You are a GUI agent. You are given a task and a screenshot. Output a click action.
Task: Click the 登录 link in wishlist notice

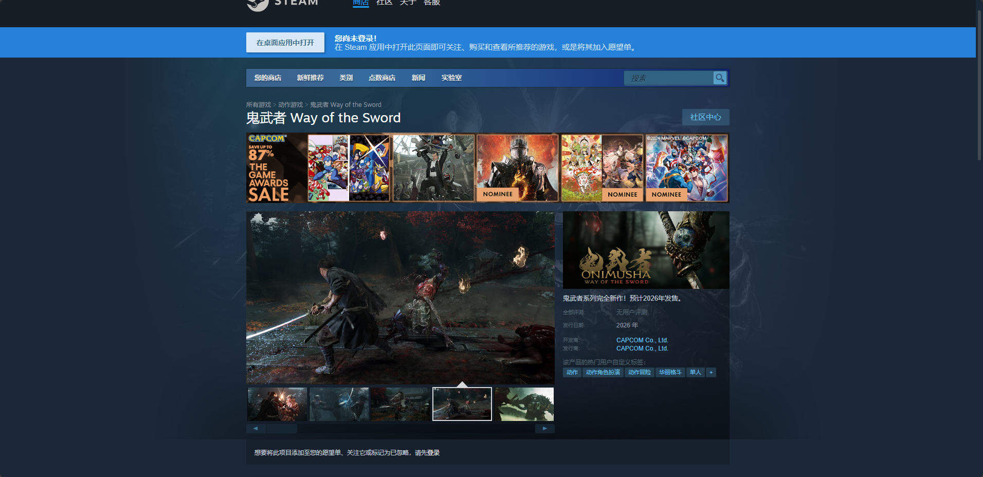(433, 453)
